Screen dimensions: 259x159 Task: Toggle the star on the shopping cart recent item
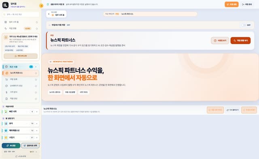(36, 79)
